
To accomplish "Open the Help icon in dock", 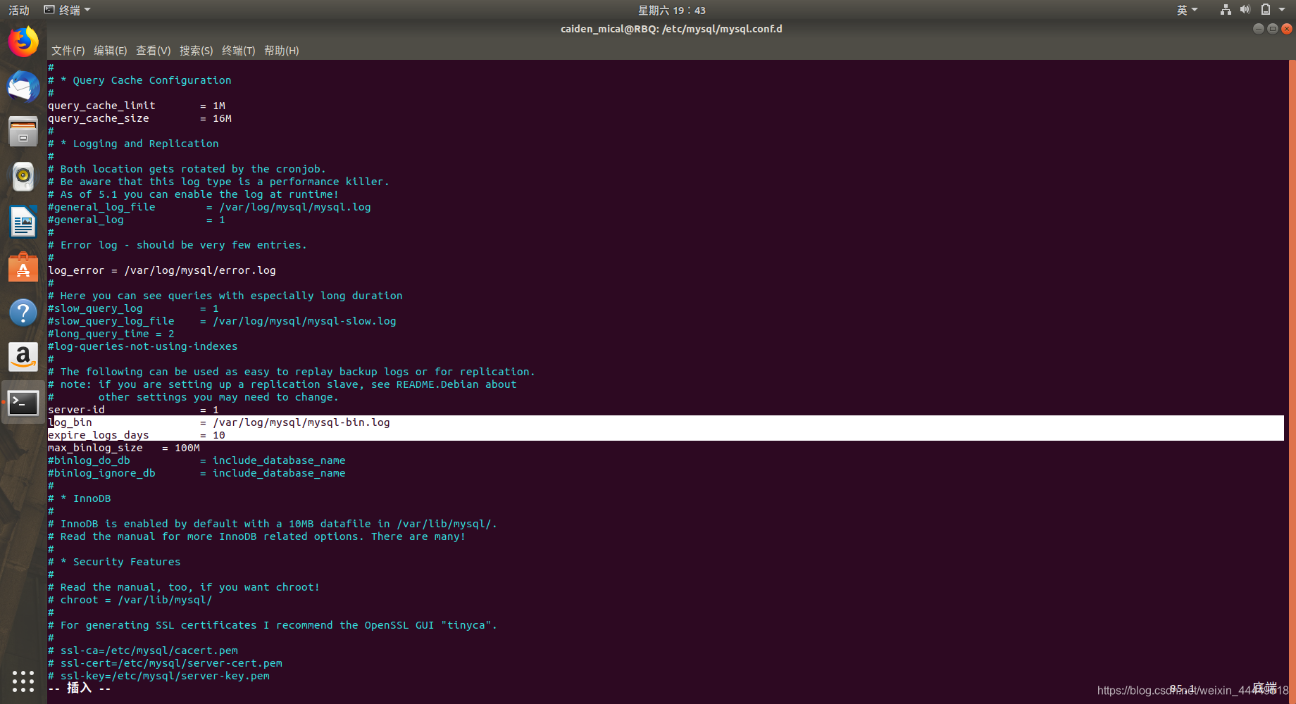I will tap(23, 313).
